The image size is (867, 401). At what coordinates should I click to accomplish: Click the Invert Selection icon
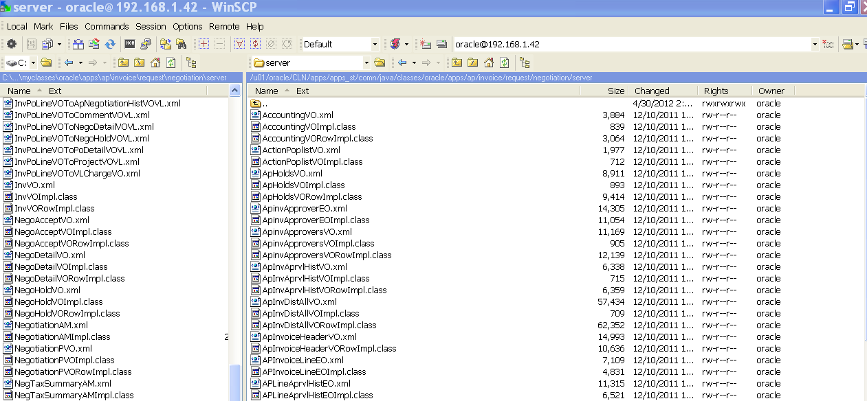coord(255,44)
